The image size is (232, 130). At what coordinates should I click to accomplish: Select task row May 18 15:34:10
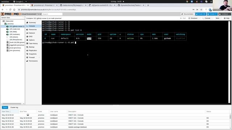point(115,121)
